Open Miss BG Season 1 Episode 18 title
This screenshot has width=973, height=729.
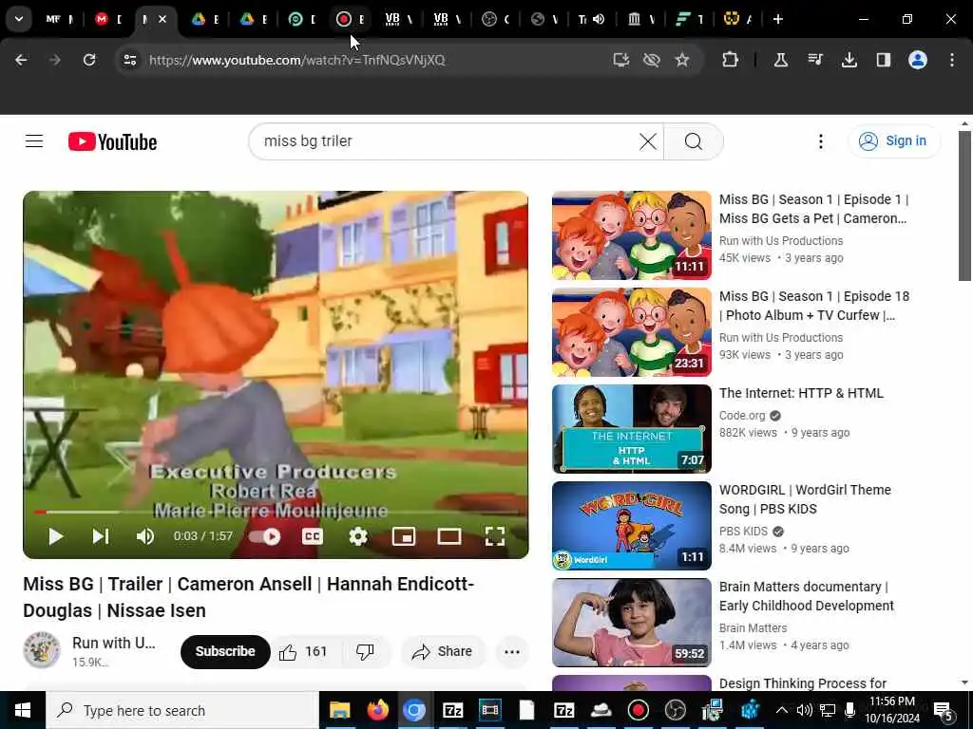[x=813, y=306]
